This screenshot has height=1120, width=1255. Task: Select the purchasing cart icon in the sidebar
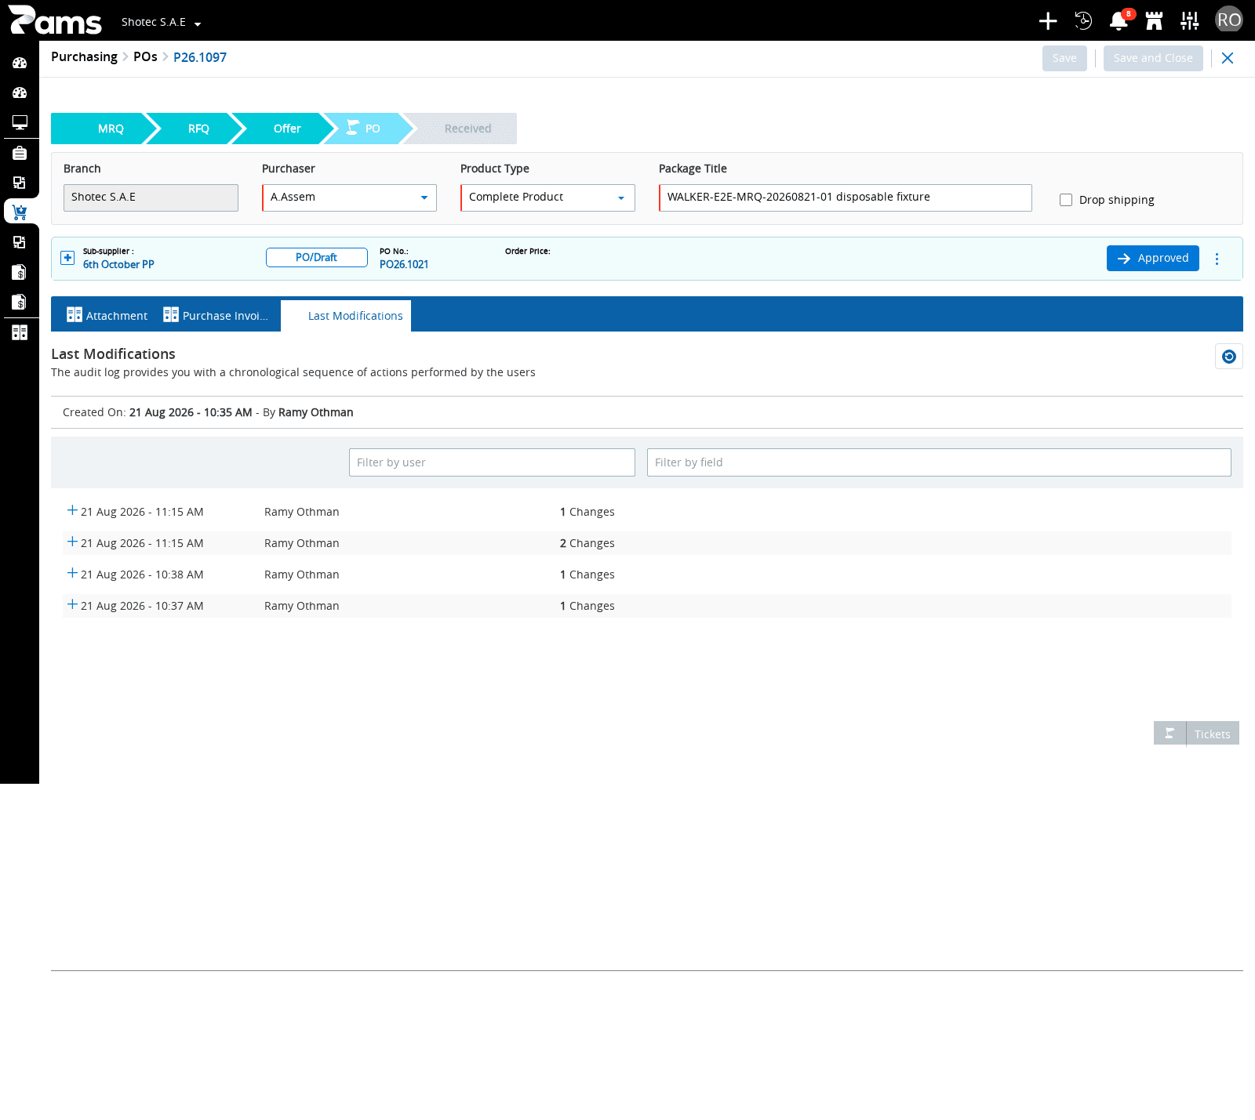(20, 212)
